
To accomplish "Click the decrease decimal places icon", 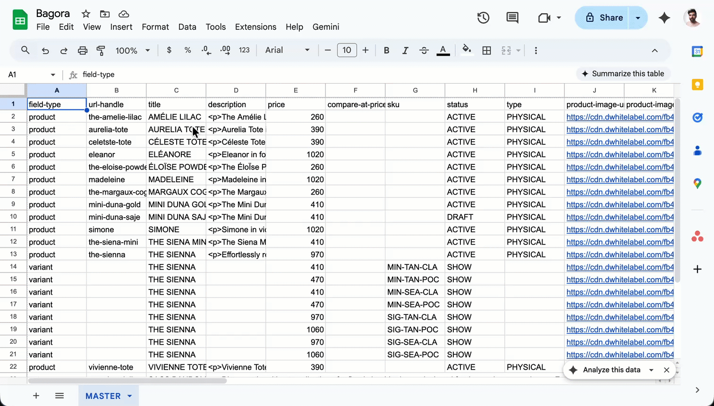I will [206, 50].
